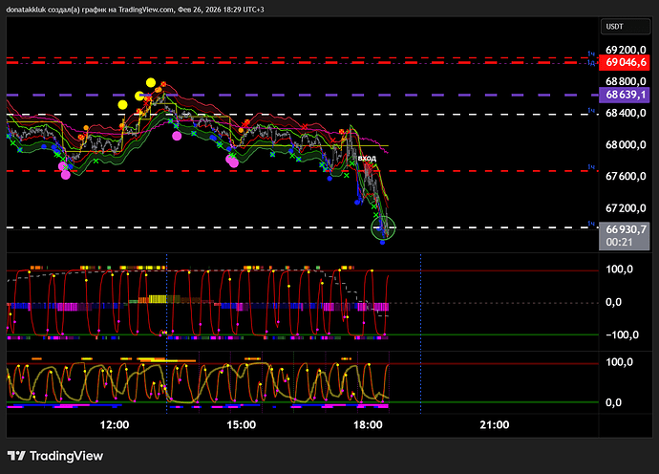This screenshot has height=474, width=659.
Task: Click the -100,0 oscillator scale label
Action: pos(624,335)
